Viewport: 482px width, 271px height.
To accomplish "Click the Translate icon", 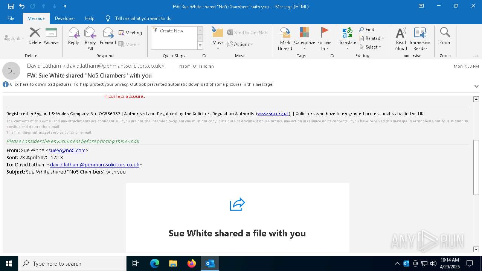I will 348,39.
